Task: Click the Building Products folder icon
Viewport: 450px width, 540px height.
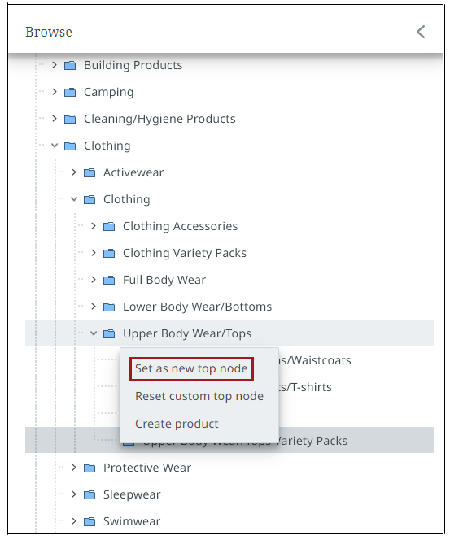Action: (70, 65)
